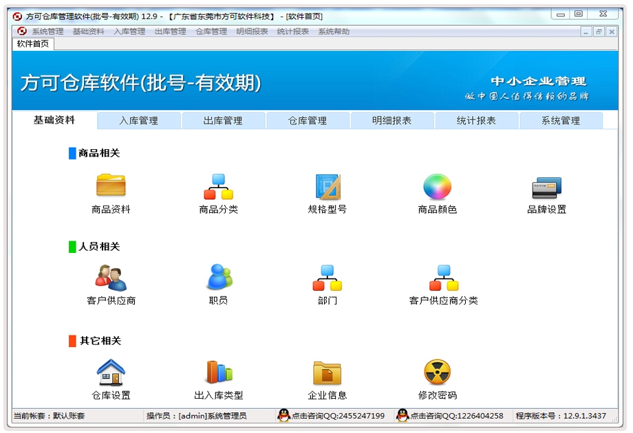Open 入库管理 menu in menu bar
Viewport: 633px width, 433px height.
tap(129, 32)
